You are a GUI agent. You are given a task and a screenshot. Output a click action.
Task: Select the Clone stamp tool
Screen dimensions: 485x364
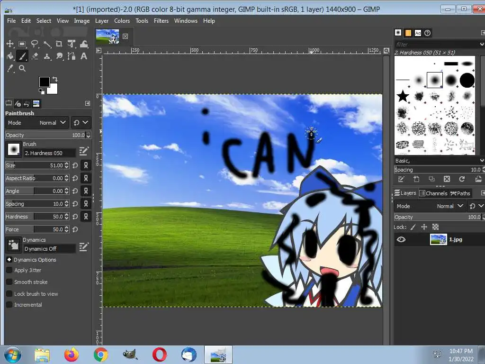(47, 56)
